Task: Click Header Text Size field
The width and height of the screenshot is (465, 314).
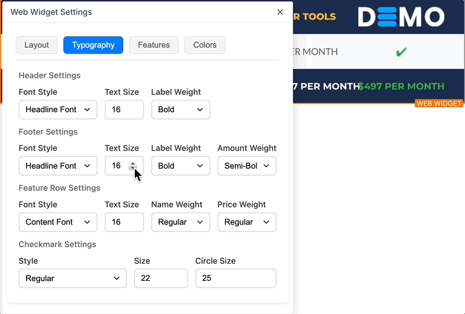Action: (x=124, y=109)
